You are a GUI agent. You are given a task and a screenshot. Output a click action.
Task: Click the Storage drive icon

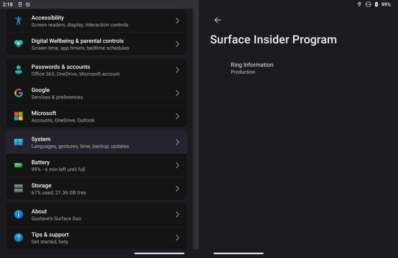(x=19, y=188)
